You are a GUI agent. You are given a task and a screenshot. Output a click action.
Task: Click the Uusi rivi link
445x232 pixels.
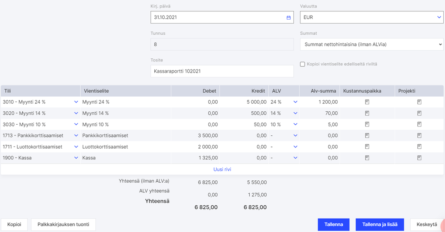pos(222,169)
